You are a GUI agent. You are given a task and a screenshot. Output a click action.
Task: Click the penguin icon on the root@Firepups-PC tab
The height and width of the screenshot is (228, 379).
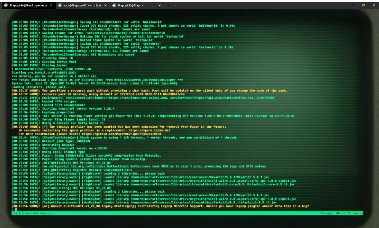pos(60,5)
